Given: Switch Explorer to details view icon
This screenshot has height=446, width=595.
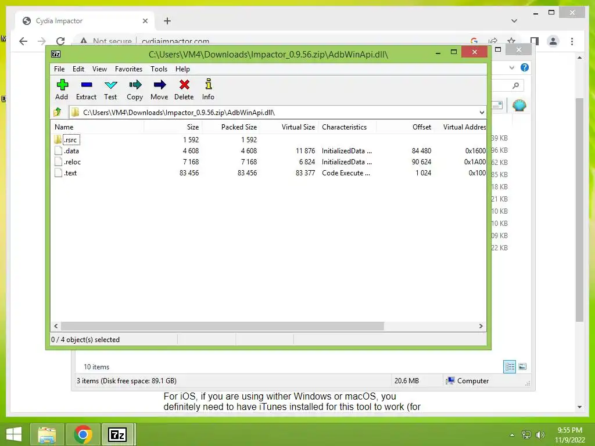Looking at the screenshot, I should [x=510, y=366].
